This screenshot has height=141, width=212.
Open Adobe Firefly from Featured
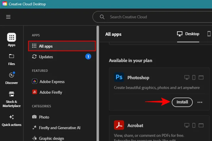tap(47, 92)
